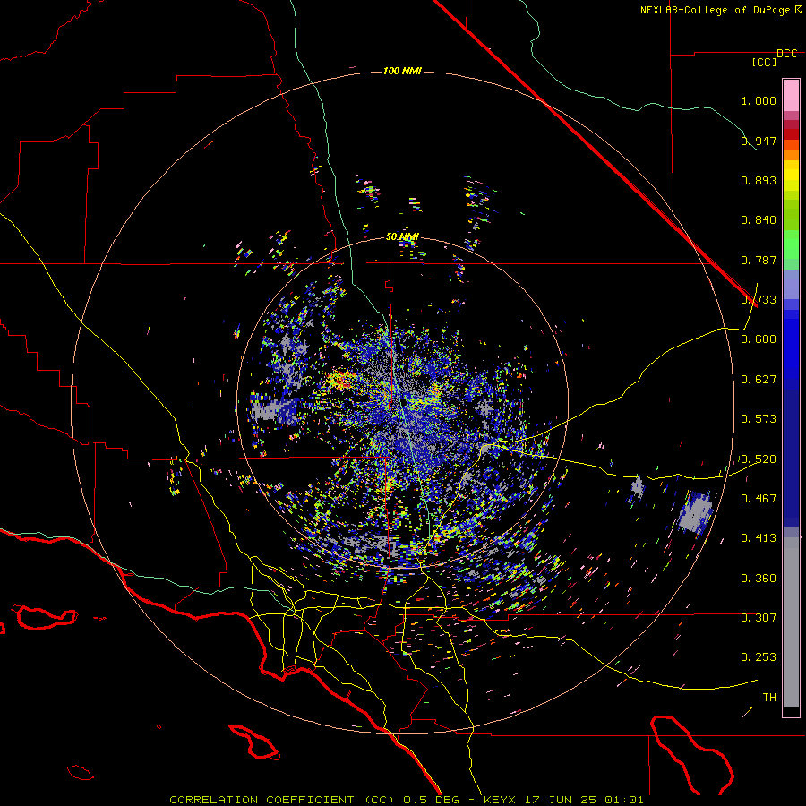Select the 0.413 scale value
This screenshot has width=806, height=806.
759,537
